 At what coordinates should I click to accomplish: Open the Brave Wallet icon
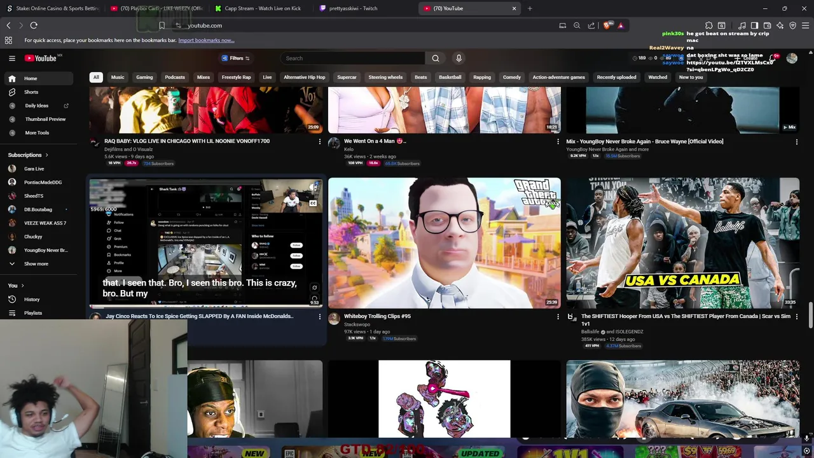coord(767,25)
